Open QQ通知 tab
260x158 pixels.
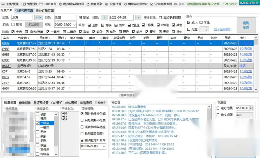click(57, 103)
